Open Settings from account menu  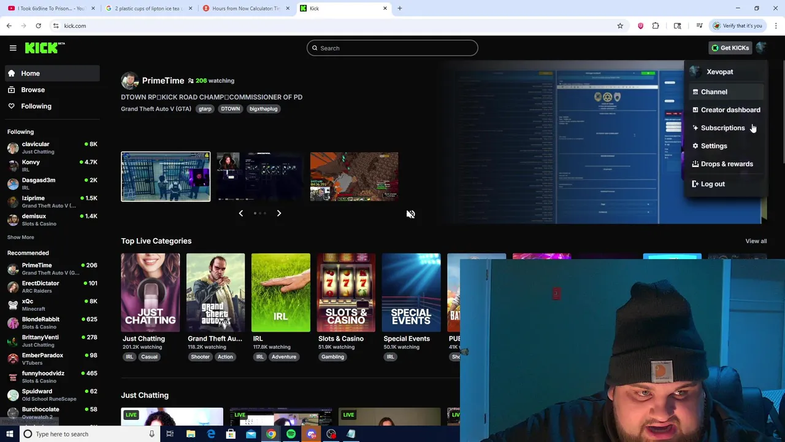(725, 146)
